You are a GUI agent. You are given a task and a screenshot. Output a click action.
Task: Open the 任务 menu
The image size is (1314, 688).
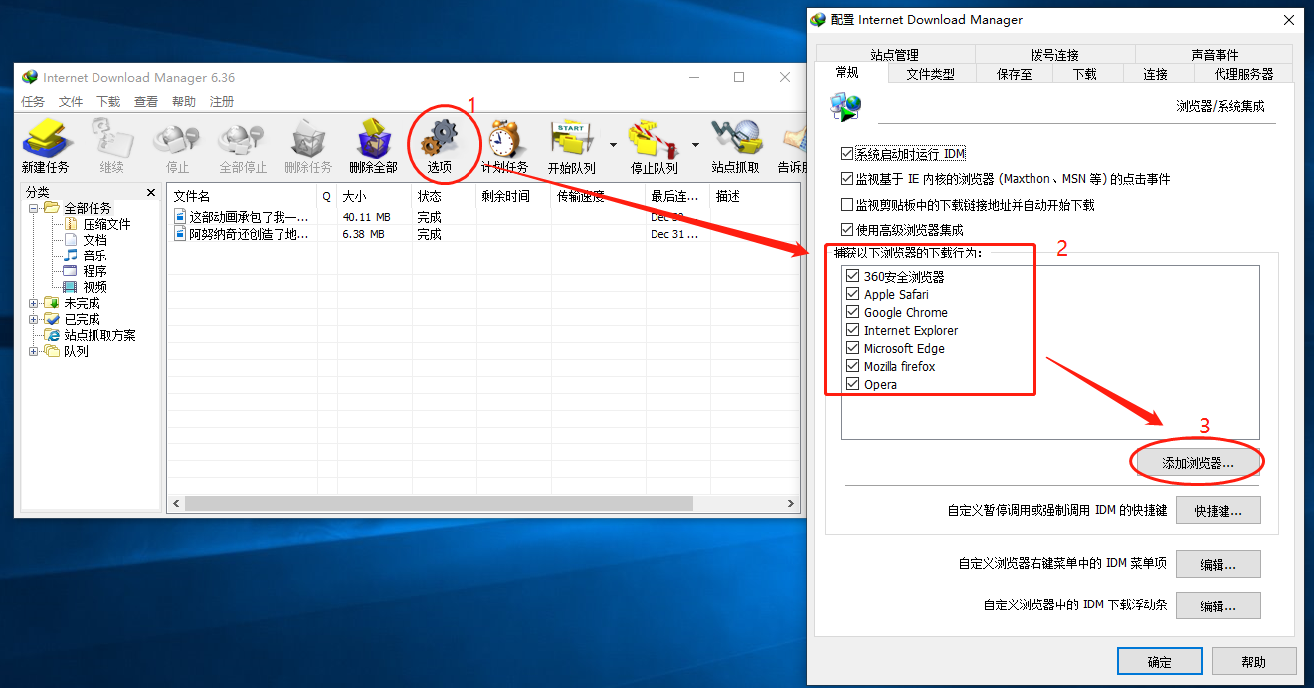pos(33,101)
